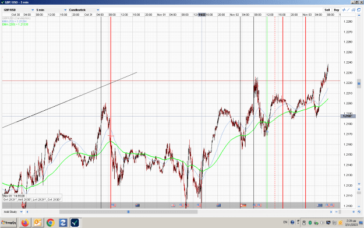Click the news flag near Nov 03 04:00

tap(320, 205)
